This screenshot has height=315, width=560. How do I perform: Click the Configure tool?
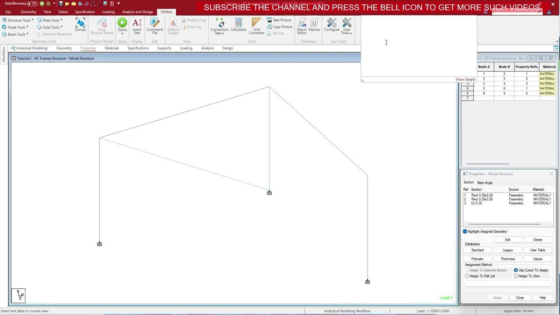(332, 25)
